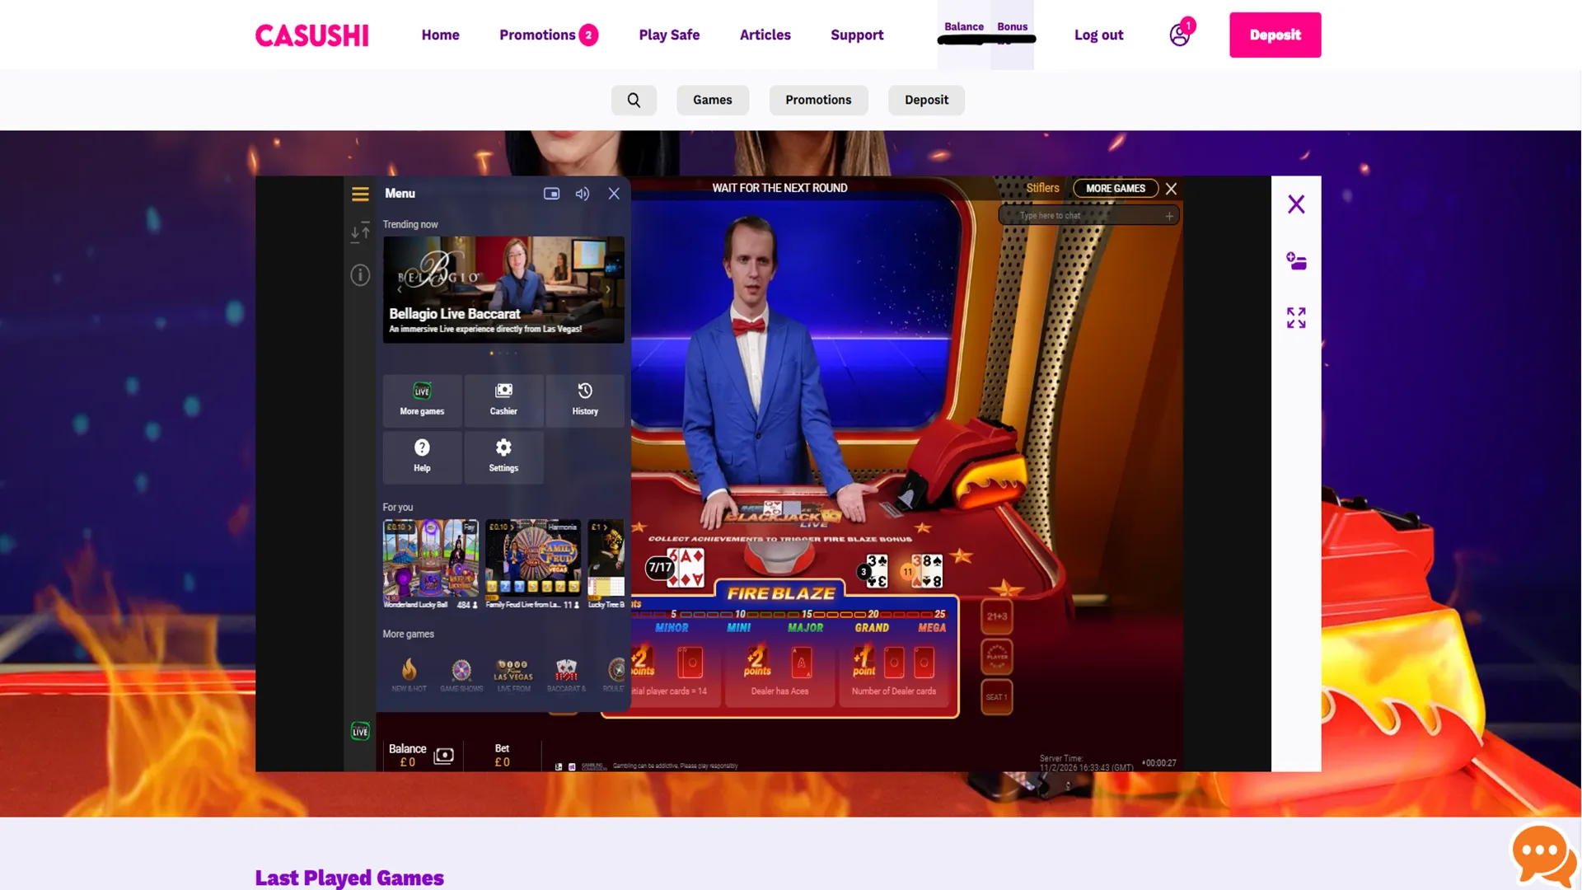1582x890 pixels.
Task: Select the Live From Las Vegas category
Action: pos(513,674)
